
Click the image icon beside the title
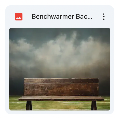point(19,17)
